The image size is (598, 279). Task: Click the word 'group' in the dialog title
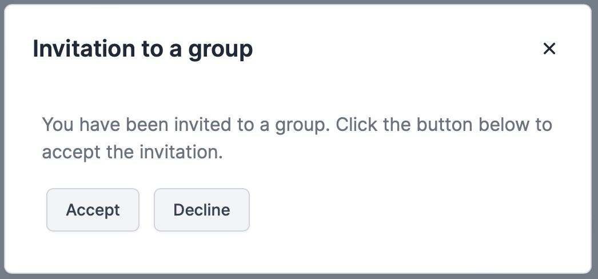click(x=220, y=50)
